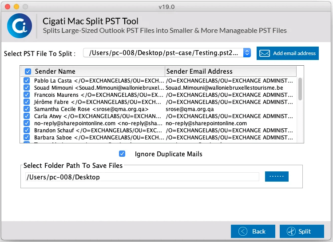Uncheck Pablo La Casta sender checkbox

27,80
